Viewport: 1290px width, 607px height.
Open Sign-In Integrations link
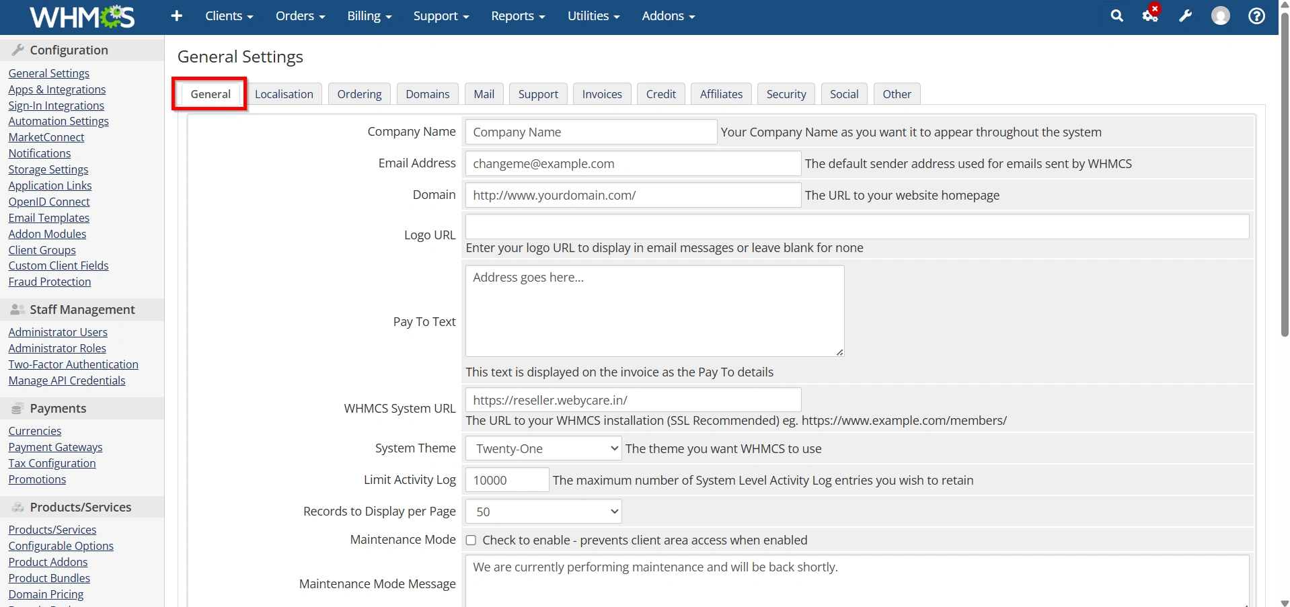(56, 106)
